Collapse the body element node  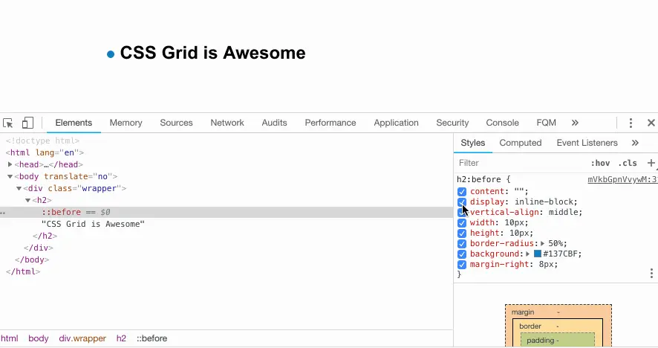[10, 176]
